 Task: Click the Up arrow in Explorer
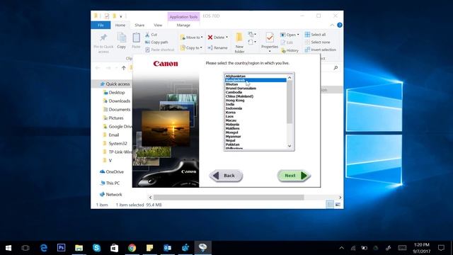pos(124,68)
